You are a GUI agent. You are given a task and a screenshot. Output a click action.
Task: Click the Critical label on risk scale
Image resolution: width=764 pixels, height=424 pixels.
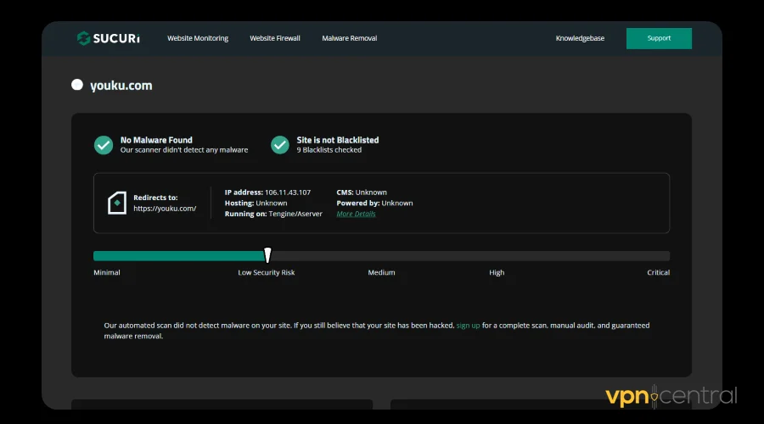click(x=658, y=272)
